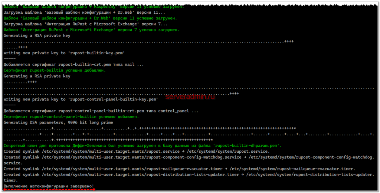This screenshot has height=193, width=380.
Task: Click the serveradmin.ru watermark text
Action: (190, 97)
